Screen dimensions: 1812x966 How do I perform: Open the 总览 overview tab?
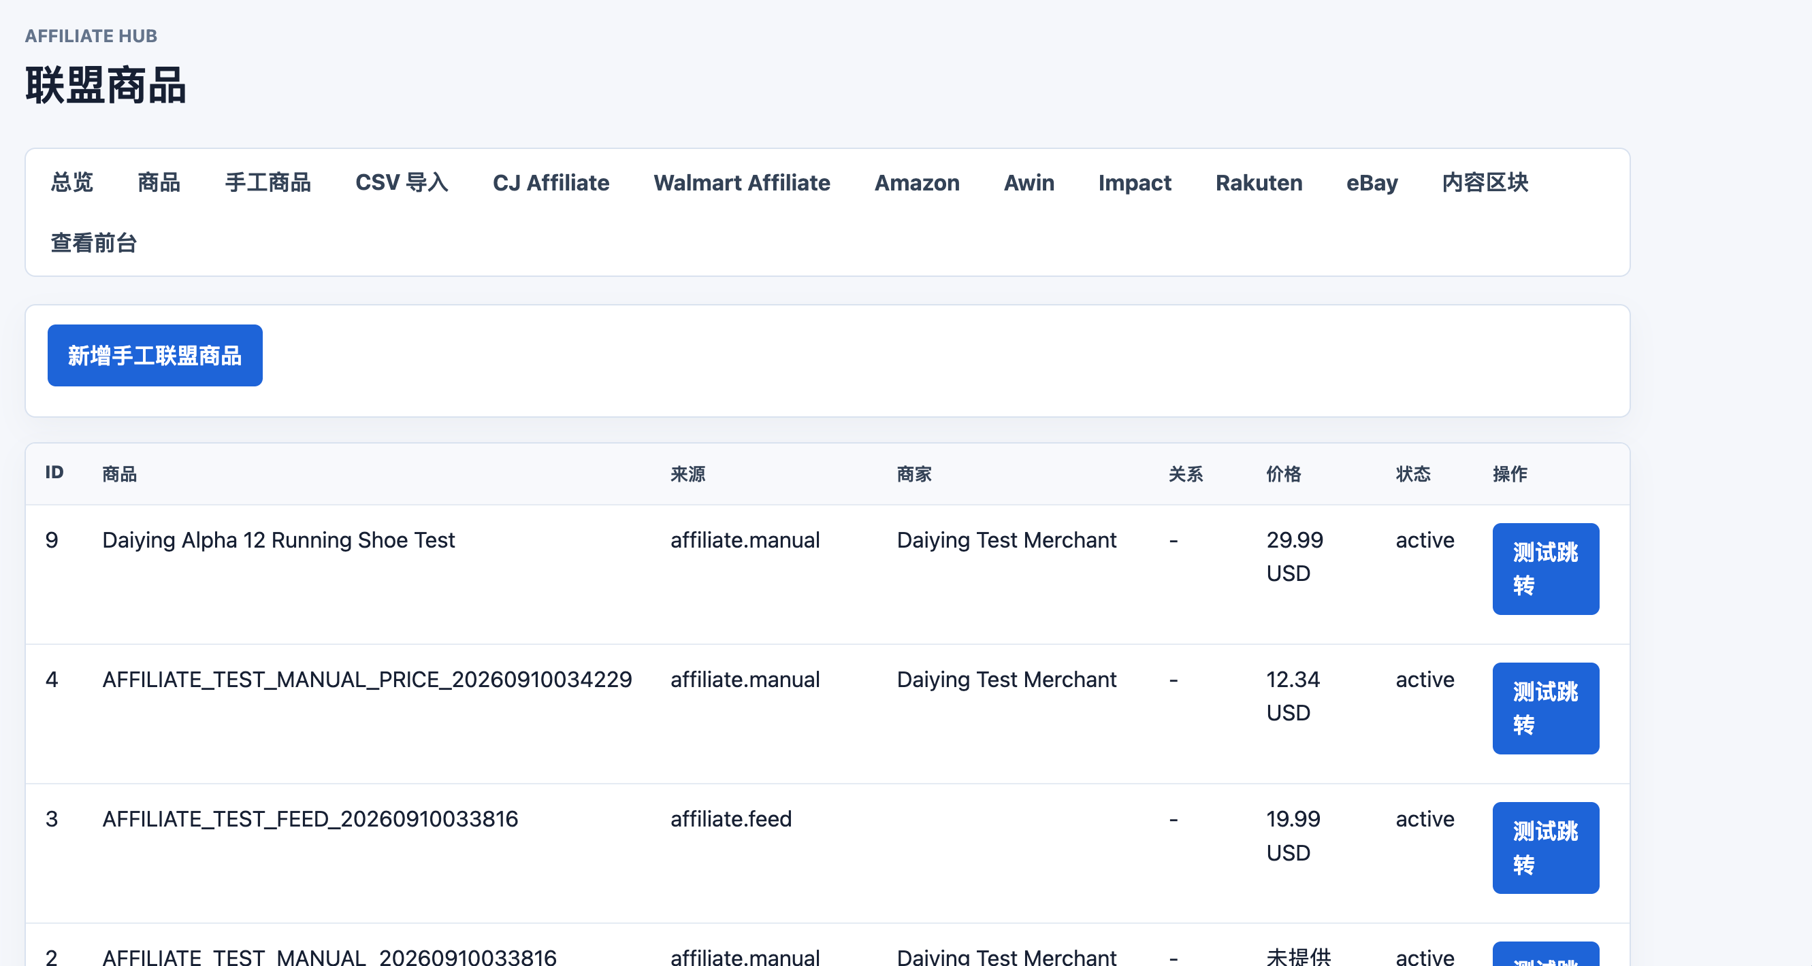pyautogui.click(x=71, y=182)
